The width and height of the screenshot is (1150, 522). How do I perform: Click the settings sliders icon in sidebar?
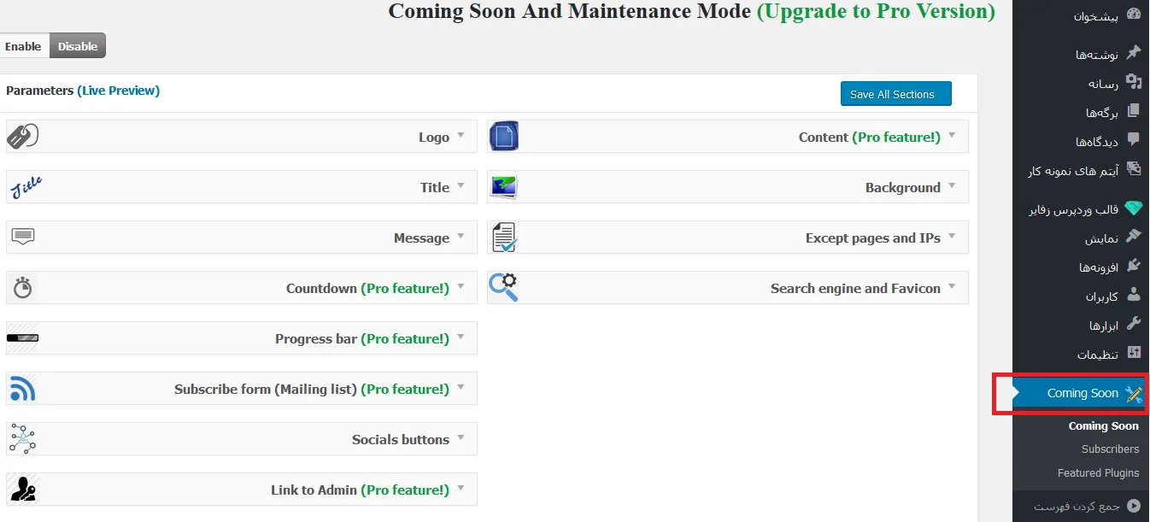pyautogui.click(x=1134, y=353)
